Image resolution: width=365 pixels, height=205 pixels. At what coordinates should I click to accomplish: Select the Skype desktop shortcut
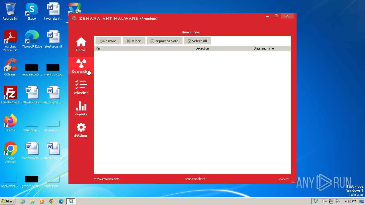[32, 11]
